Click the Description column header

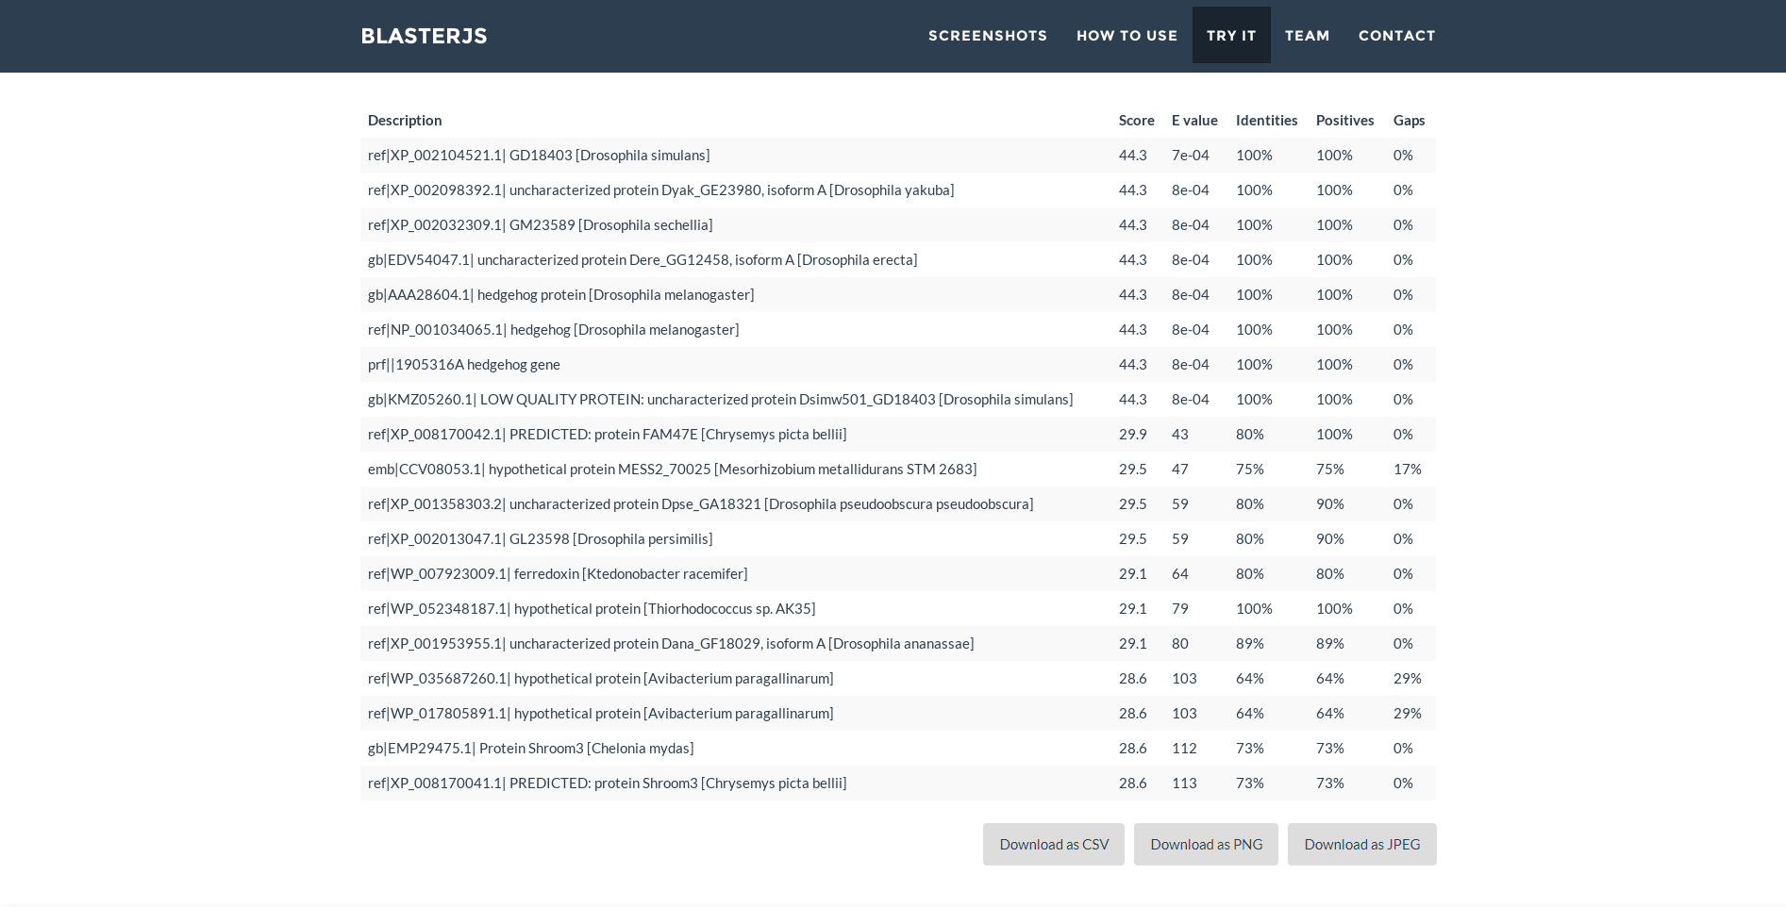405,121
